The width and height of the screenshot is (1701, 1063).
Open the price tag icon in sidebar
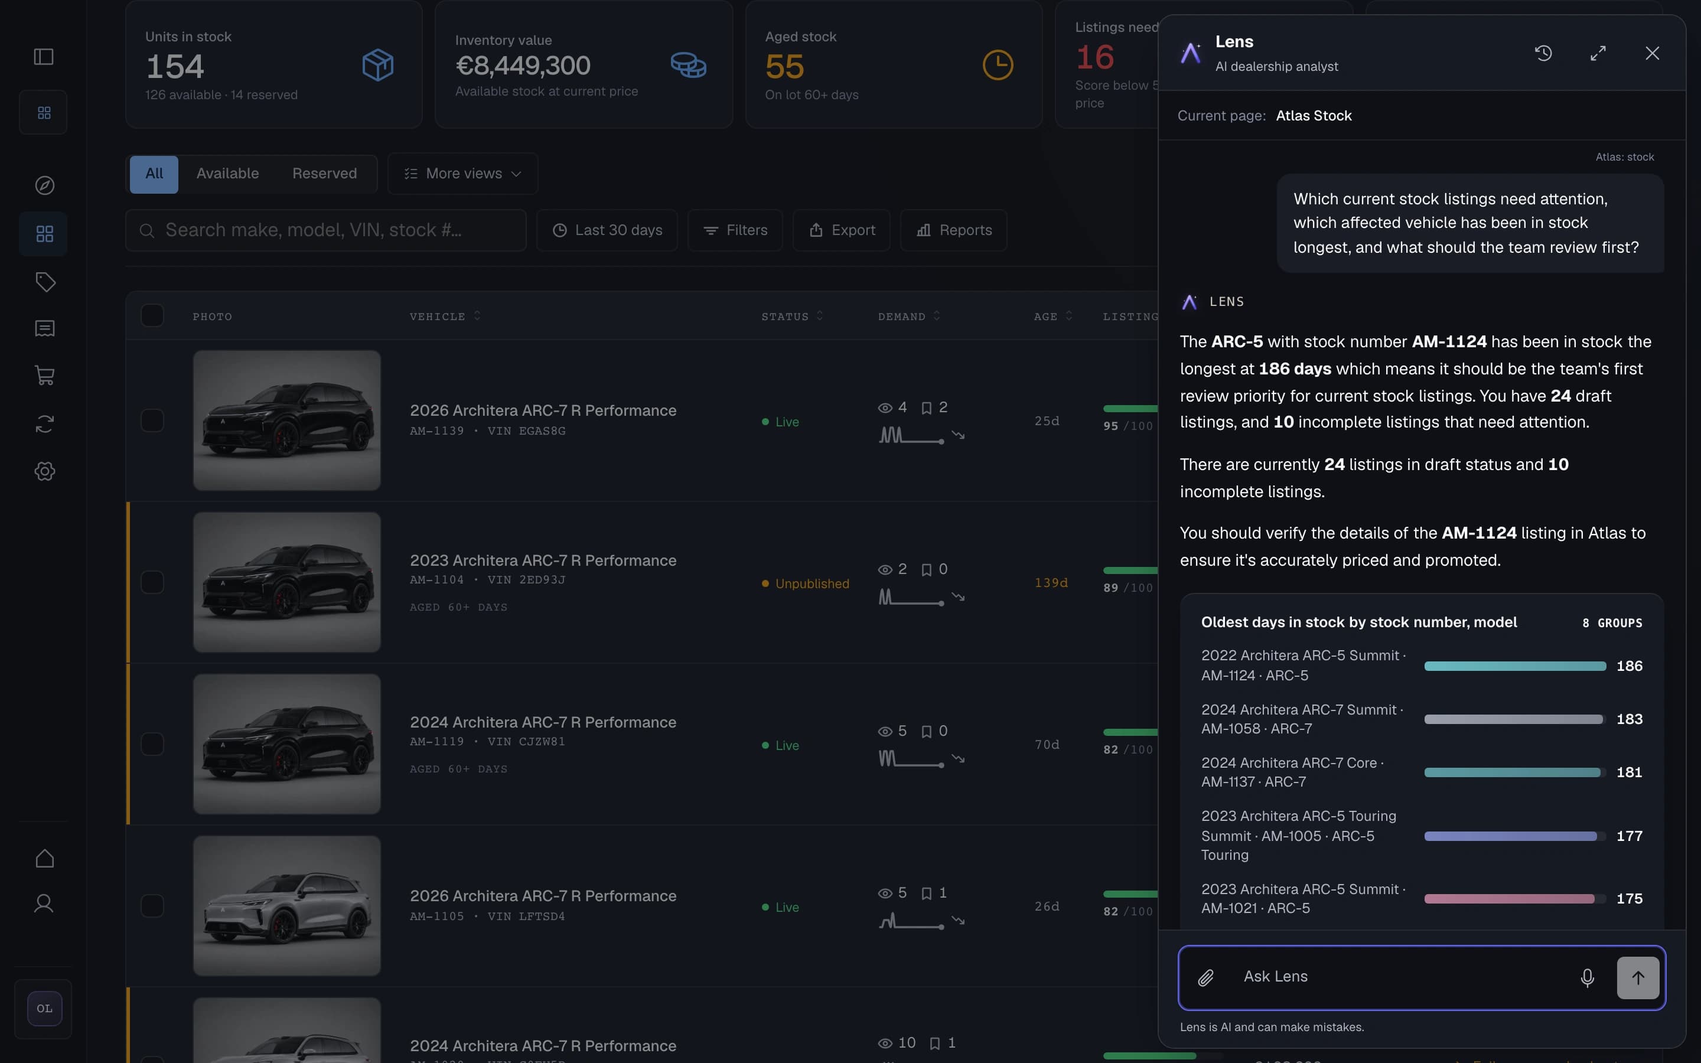[45, 282]
